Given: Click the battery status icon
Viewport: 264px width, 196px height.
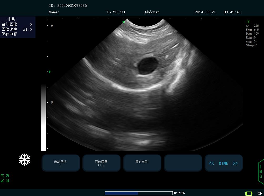Looking at the screenshot, I should [x=248, y=193].
